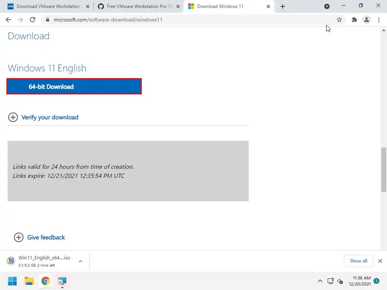The height and width of the screenshot is (290, 387).
Task: Open the remote desktop app in the taskbar
Action: coord(62,281)
